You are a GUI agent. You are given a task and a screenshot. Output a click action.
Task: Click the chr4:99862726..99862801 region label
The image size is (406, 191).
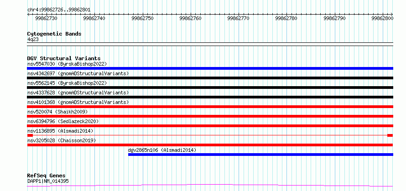coord(59,10)
